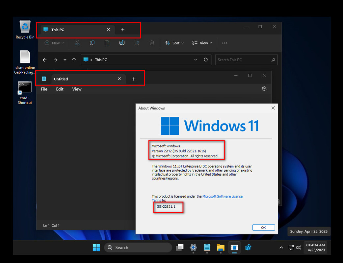Open the Microsoft Software License link
The width and height of the screenshot is (343, 263).
click(x=223, y=196)
